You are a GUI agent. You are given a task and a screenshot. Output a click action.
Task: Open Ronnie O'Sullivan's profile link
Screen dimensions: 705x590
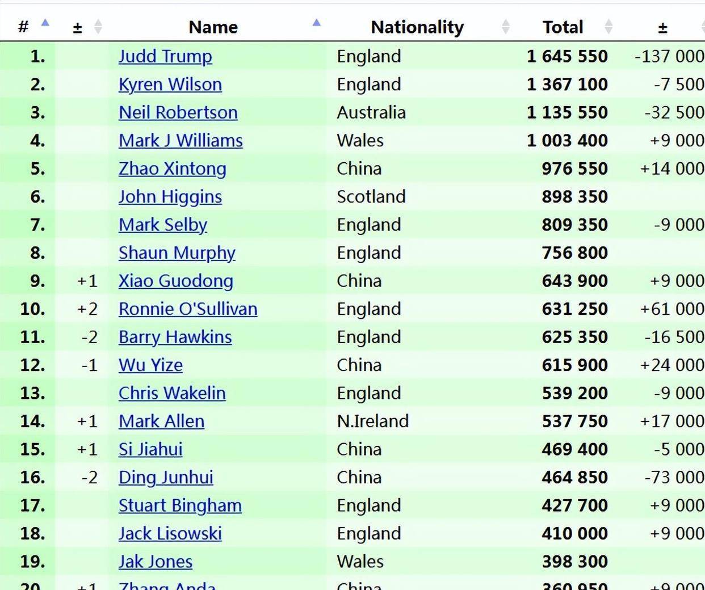click(x=188, y=309)
